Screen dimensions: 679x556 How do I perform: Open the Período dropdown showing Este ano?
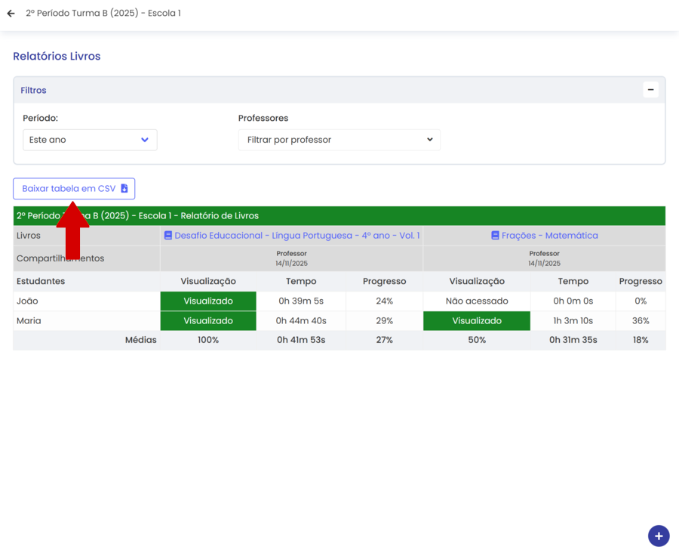point(90,140)
